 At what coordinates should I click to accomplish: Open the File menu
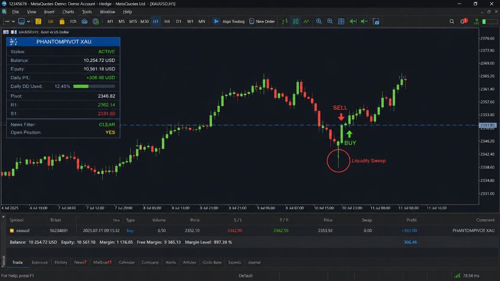tap(15, 12)
